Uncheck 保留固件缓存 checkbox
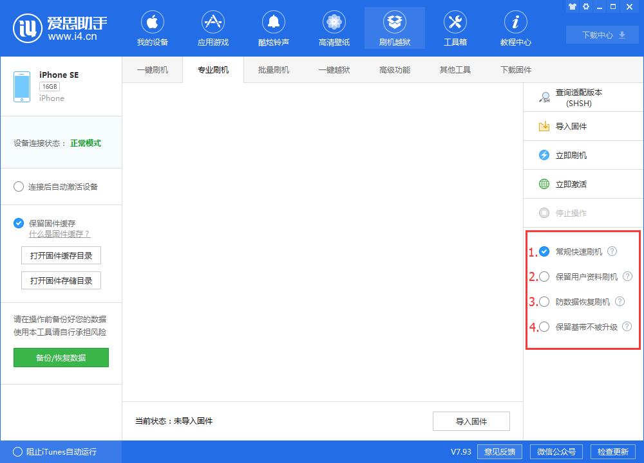The image size is (644, 463). point(19,223)
